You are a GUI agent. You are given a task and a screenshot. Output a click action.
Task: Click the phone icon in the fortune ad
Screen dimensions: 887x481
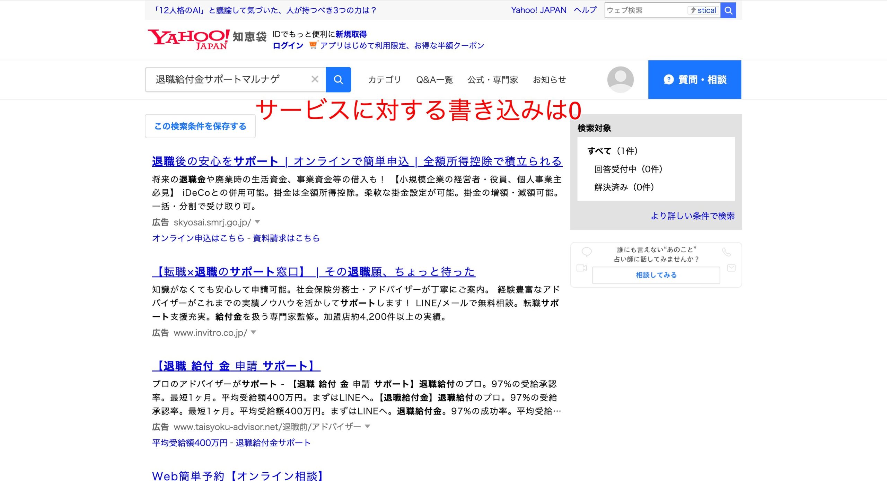(x=727, y=252)
